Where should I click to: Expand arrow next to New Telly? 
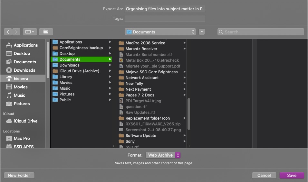tap(185, 83)
